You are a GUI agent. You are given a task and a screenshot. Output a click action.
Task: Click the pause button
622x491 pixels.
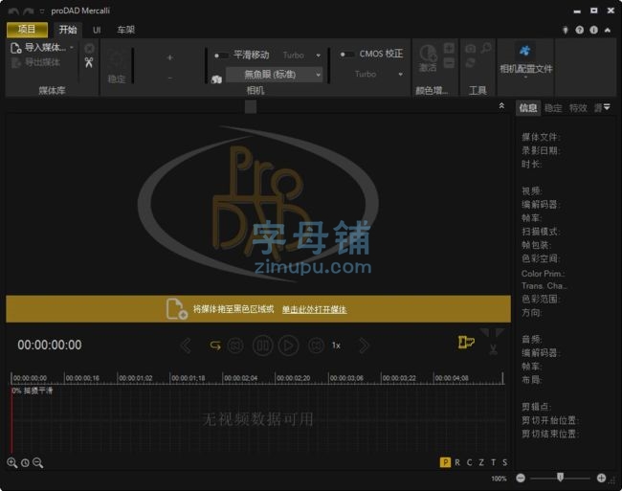point(262,346)
